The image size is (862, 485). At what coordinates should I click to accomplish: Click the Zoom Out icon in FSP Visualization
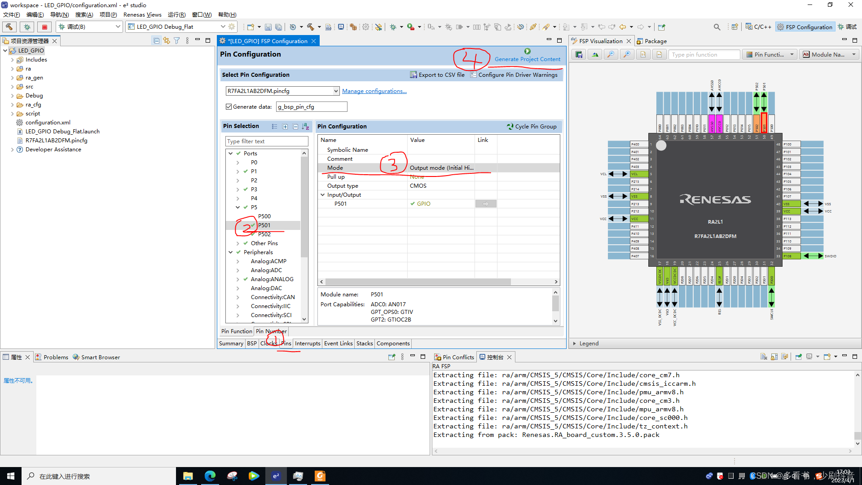611,55
